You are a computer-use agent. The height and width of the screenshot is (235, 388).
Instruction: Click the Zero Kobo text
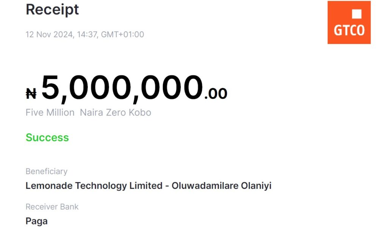coord(130,113)
